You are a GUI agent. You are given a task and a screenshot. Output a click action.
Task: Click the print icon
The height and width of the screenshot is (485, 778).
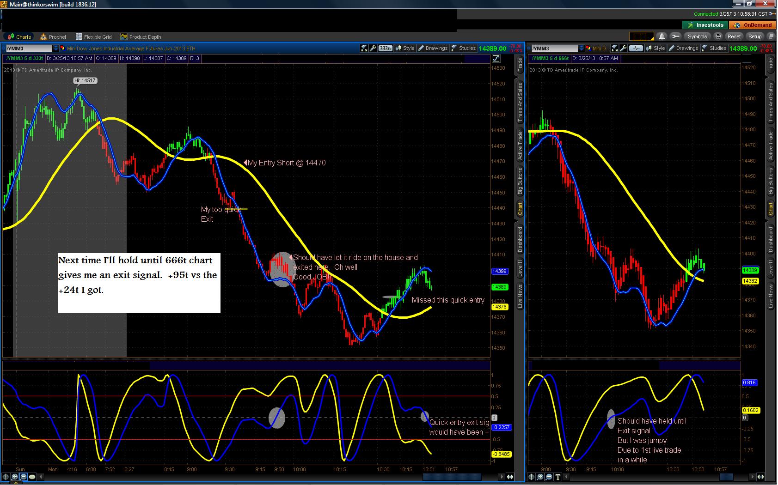(x=718, y=36)
